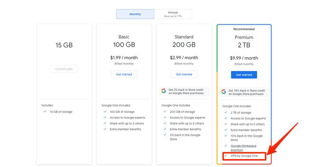Switch to the Monthly billing tab
The image size is (315, 167).
coord(135,14)
